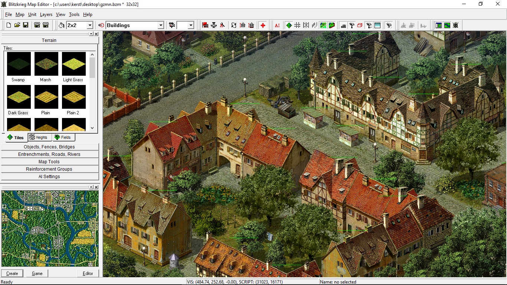Click the Game button
Screen dimensions: 507x285
tap(37, 273)
